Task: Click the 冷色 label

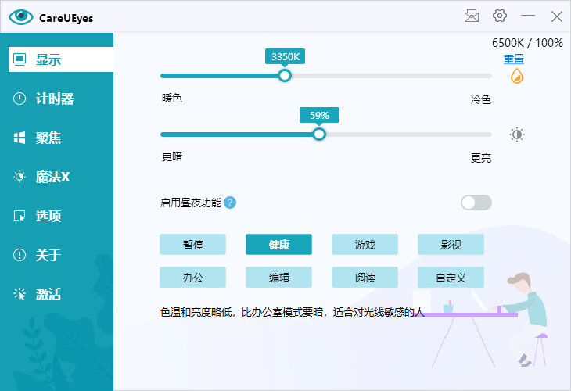Action: [481, 99]
